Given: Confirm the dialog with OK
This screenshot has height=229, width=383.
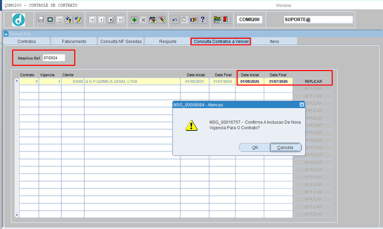Looking at the screenshot, I should point(255,148).
